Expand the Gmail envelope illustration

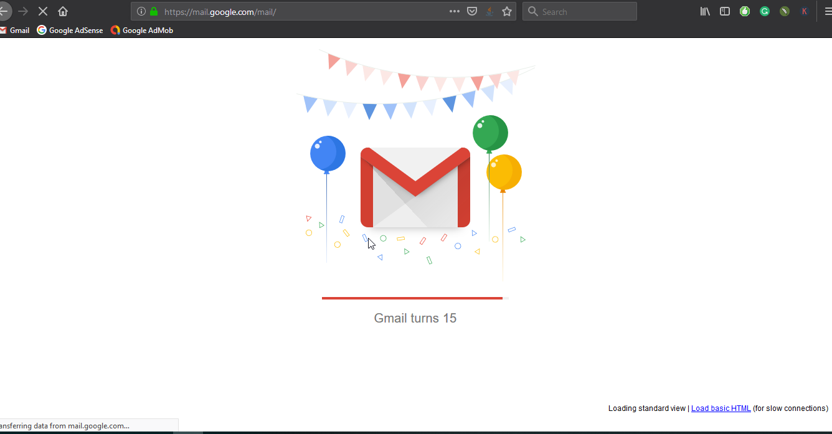(415, 187)
